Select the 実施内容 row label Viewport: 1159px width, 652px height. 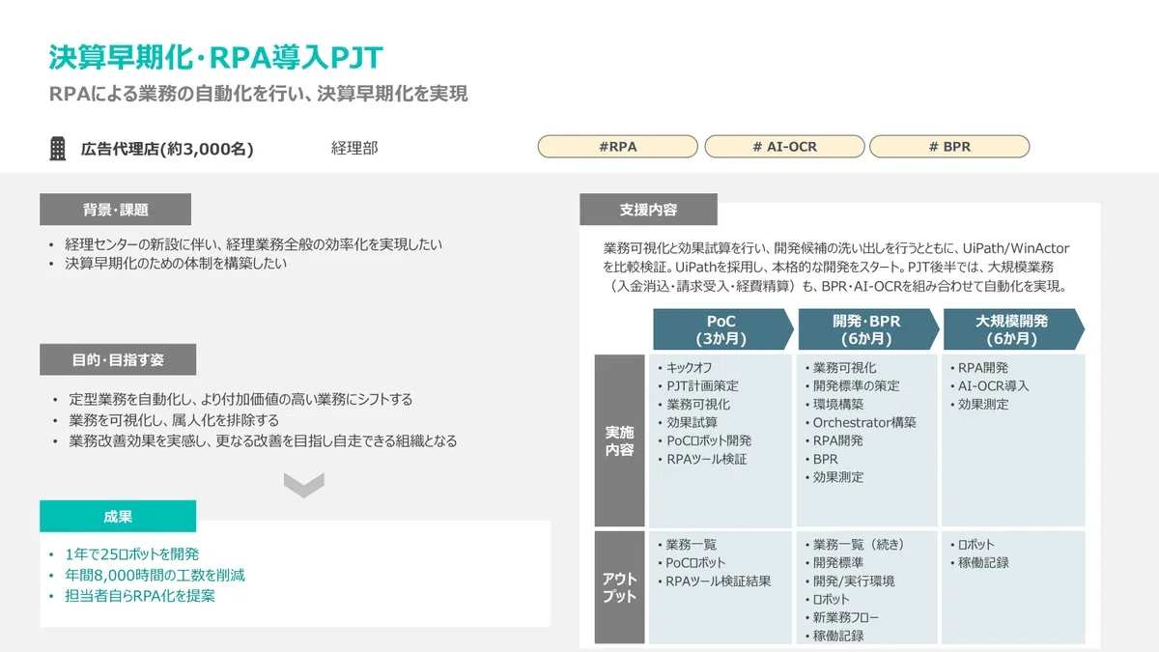(x=619, y=440)
